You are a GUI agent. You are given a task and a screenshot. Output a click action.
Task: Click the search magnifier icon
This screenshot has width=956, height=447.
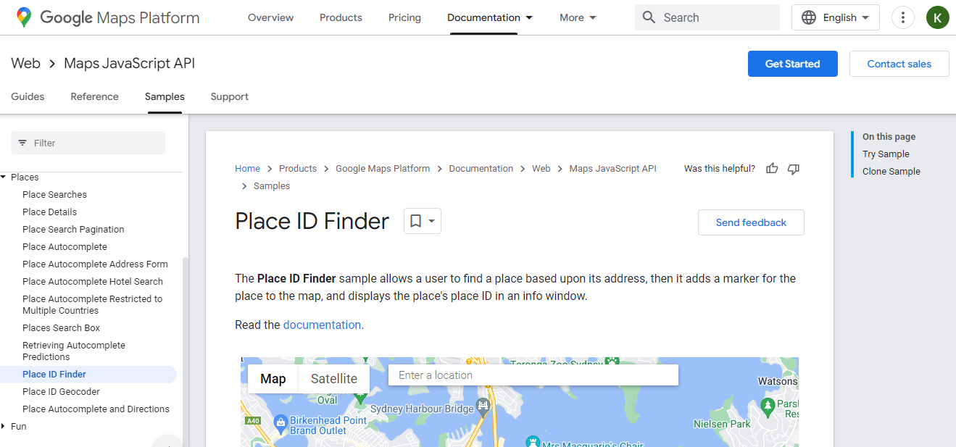(649, 17)
